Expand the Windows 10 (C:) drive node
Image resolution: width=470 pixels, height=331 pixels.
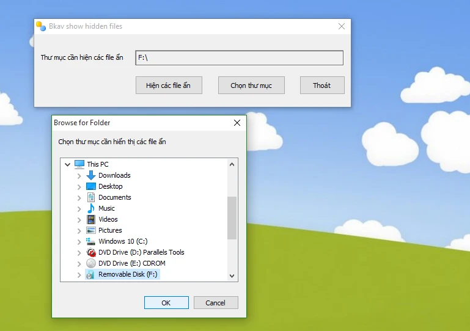[79, 241]
